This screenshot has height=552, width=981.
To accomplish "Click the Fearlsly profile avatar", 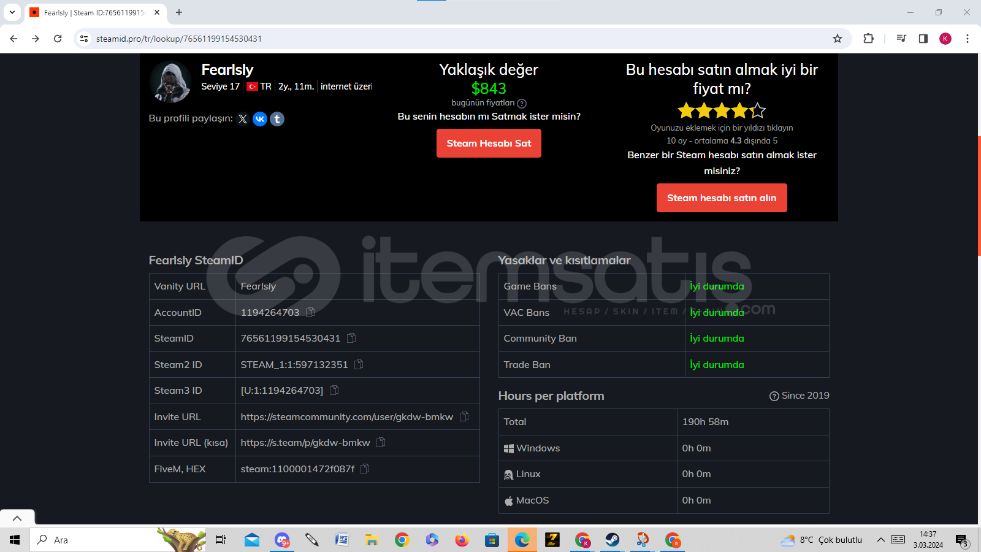I will pos(170,82).
